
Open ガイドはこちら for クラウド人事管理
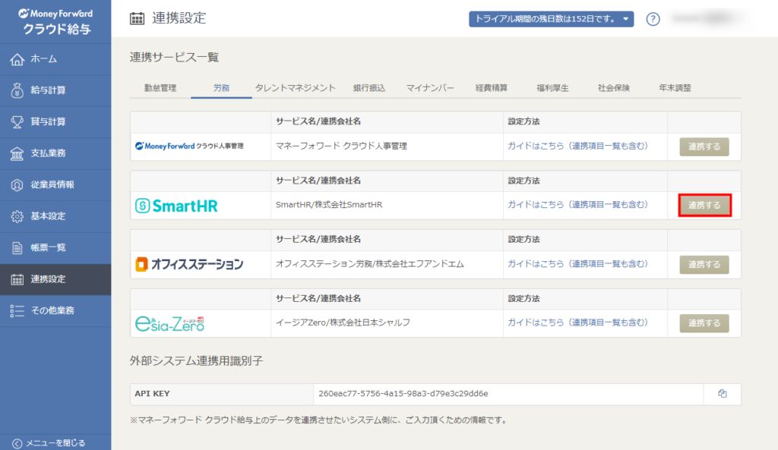coord(579,146)
